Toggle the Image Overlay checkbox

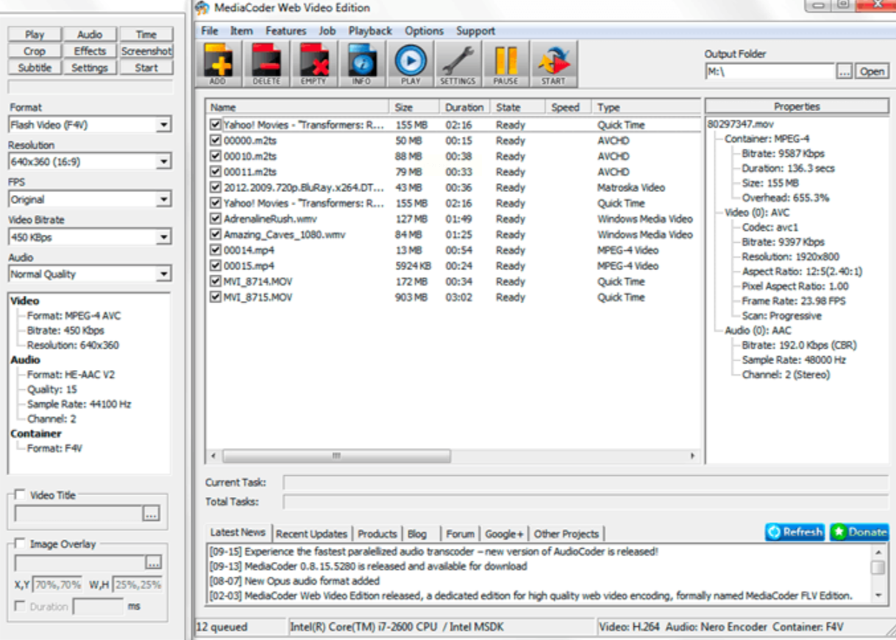21,544
